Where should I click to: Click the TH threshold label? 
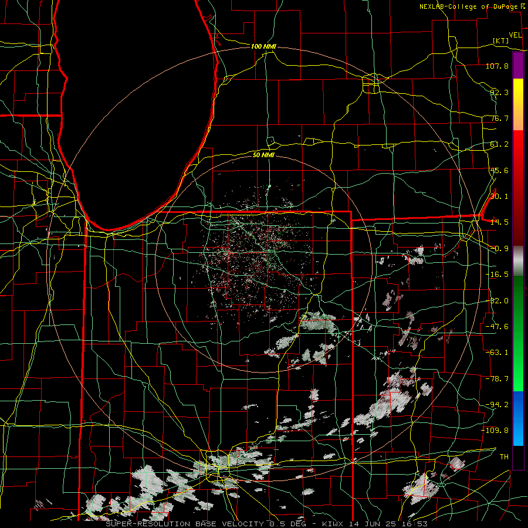504,457
